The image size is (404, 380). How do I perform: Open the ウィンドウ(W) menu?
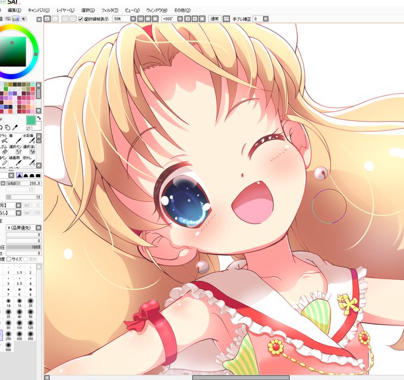(157, 10)
